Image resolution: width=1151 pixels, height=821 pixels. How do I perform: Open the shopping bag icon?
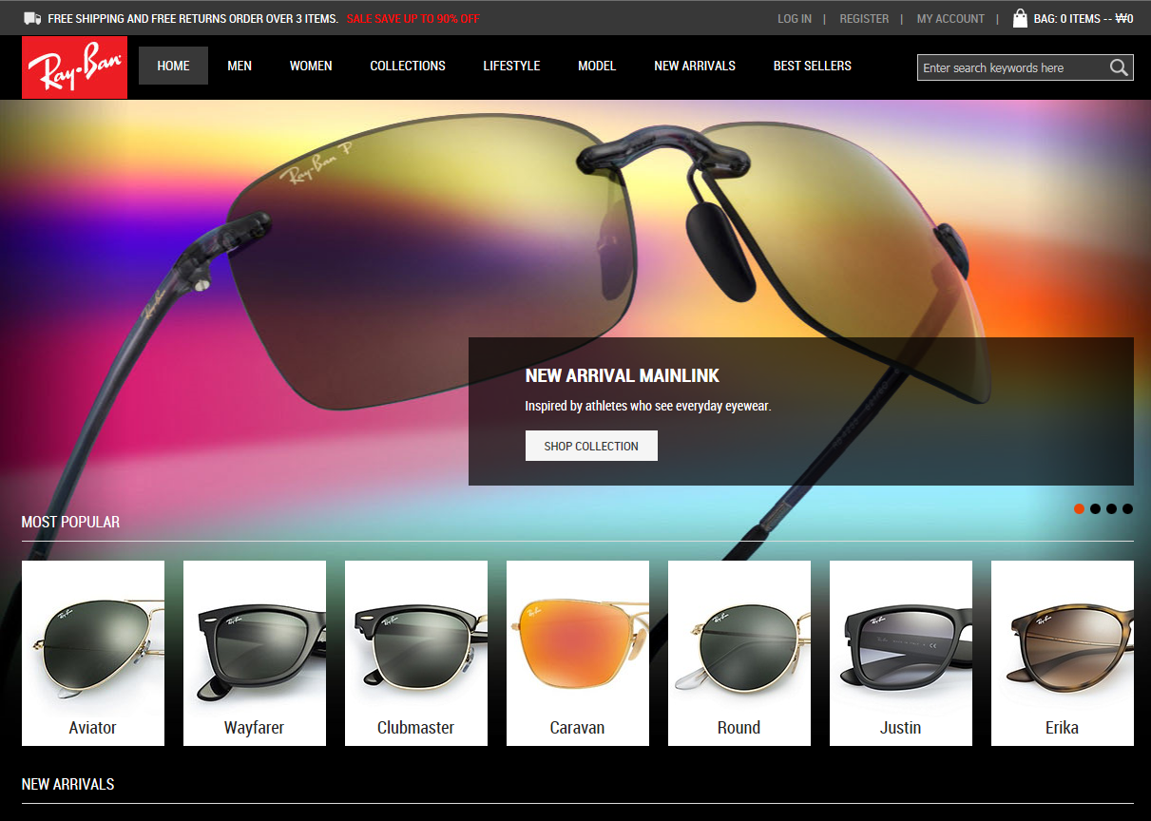pos(1020,18)
